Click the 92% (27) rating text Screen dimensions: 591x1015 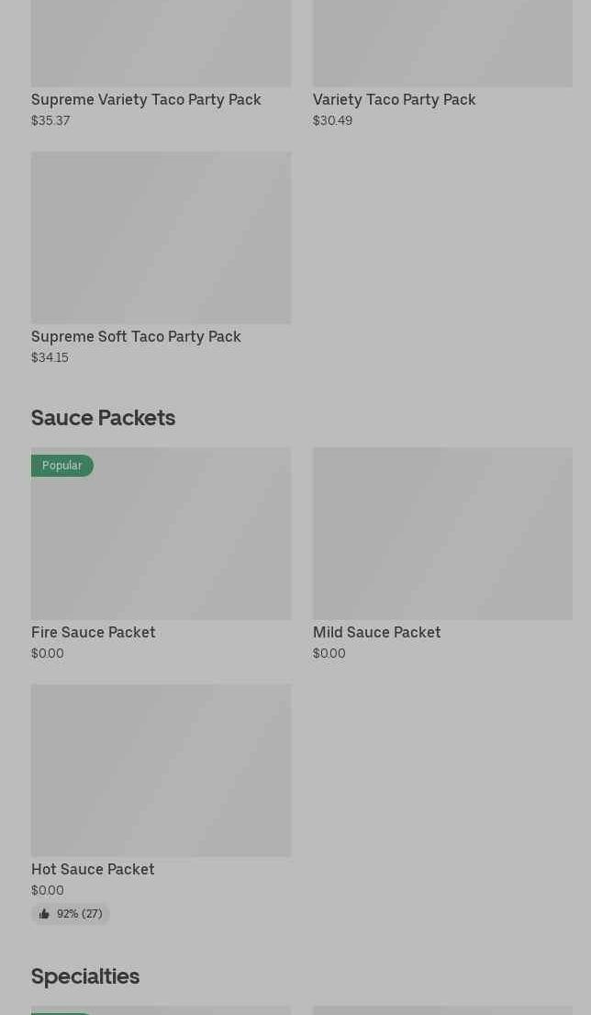click(80, 914)
